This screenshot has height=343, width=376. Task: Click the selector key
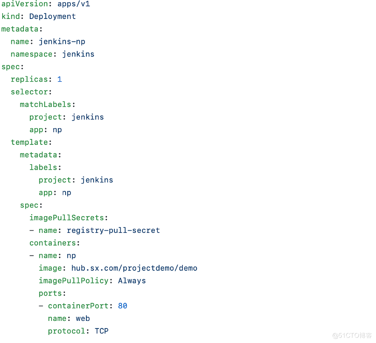pyautogui.click(x=29, y=92)
